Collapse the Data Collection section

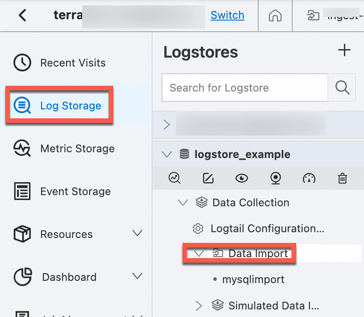pyautogui.click(x=182, y=203)
